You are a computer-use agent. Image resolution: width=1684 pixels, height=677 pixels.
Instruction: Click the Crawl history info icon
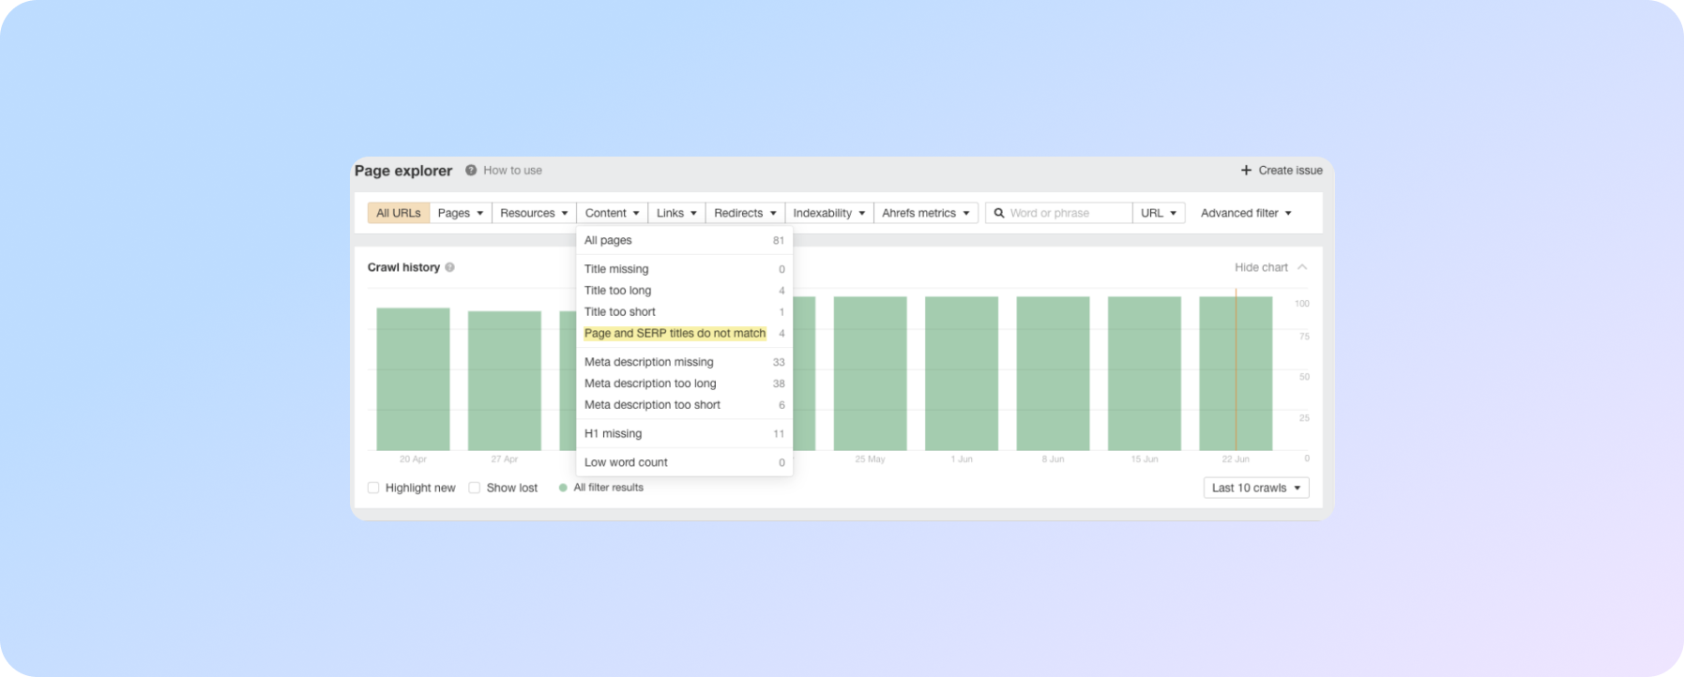(x=449, y=267)
